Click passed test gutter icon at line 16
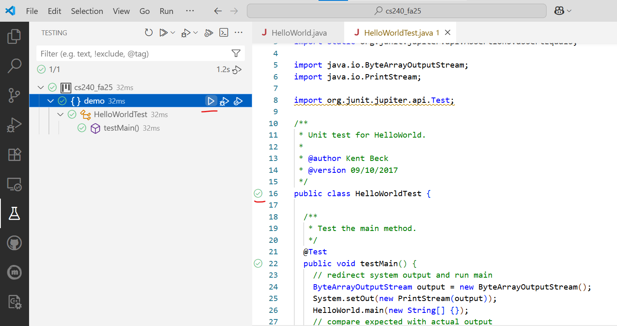Screen dimensions: 617x326 (x=258, y=193)
